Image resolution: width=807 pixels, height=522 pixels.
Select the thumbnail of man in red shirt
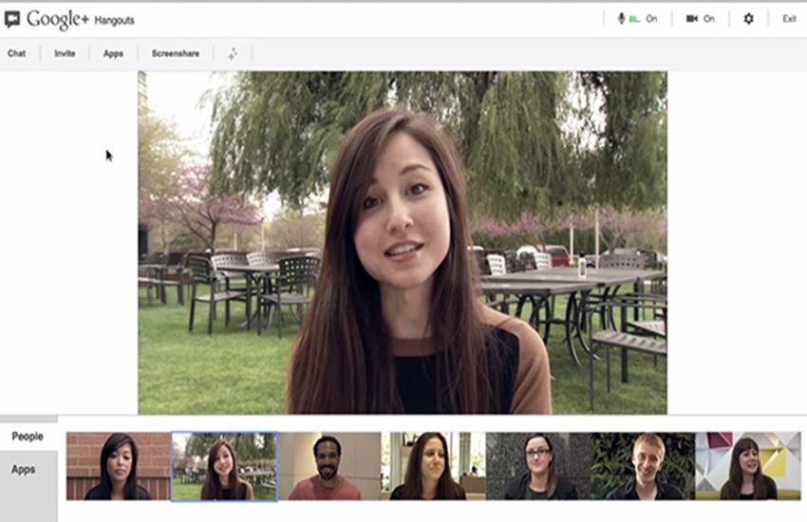329,466
